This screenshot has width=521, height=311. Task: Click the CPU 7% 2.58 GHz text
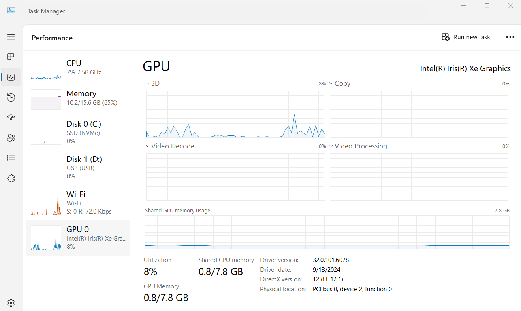(x=84, y=72)
